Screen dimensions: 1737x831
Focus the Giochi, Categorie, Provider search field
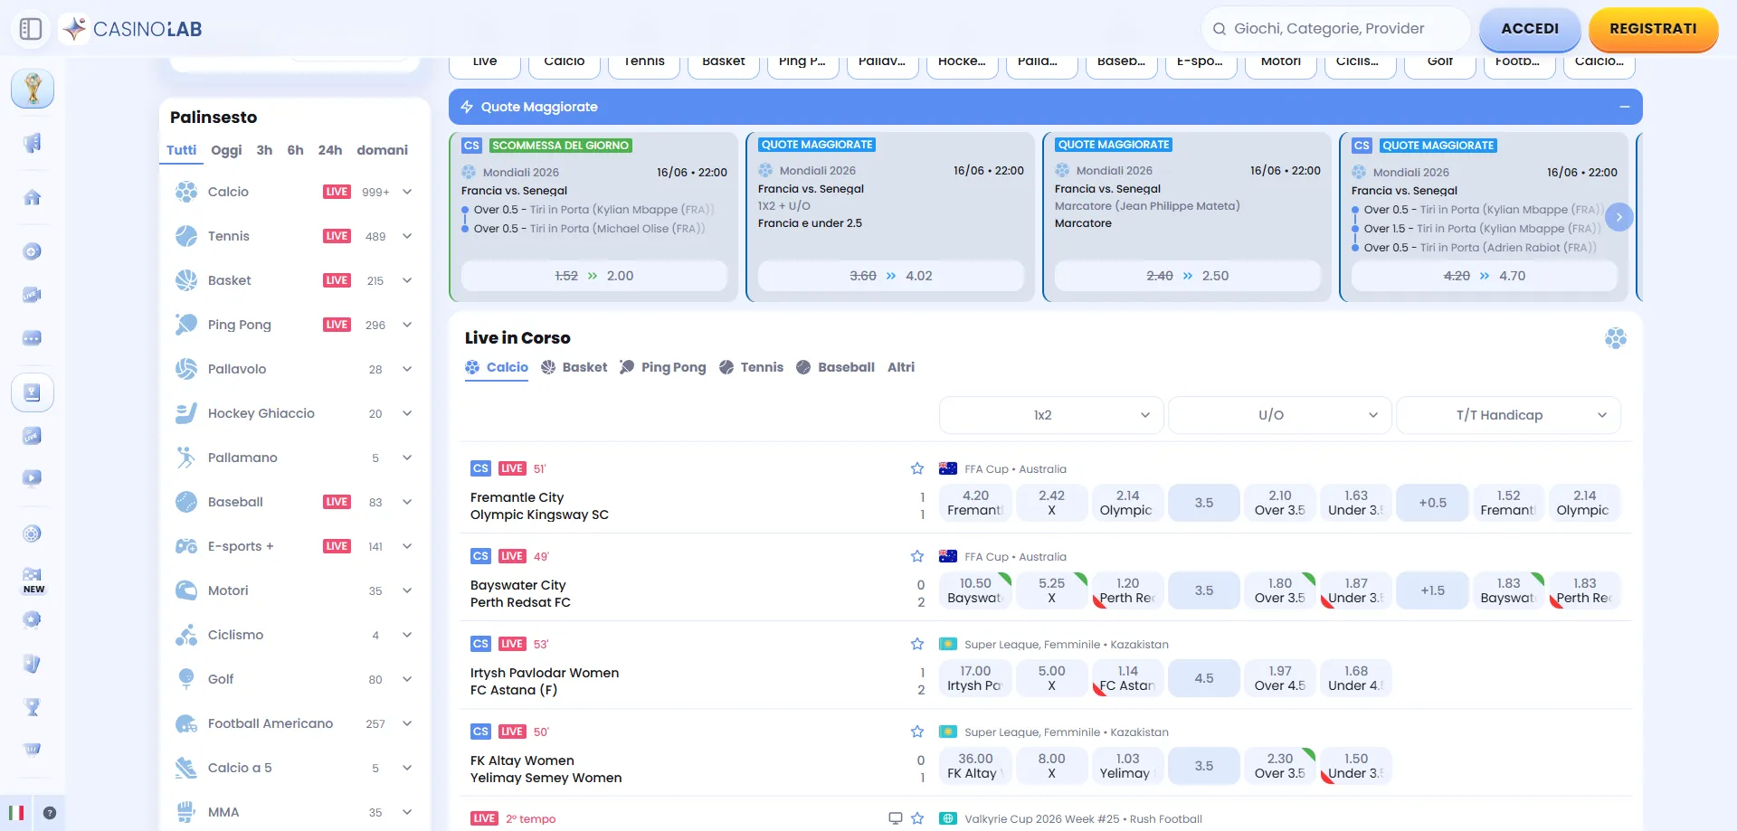click(1335, 29)
